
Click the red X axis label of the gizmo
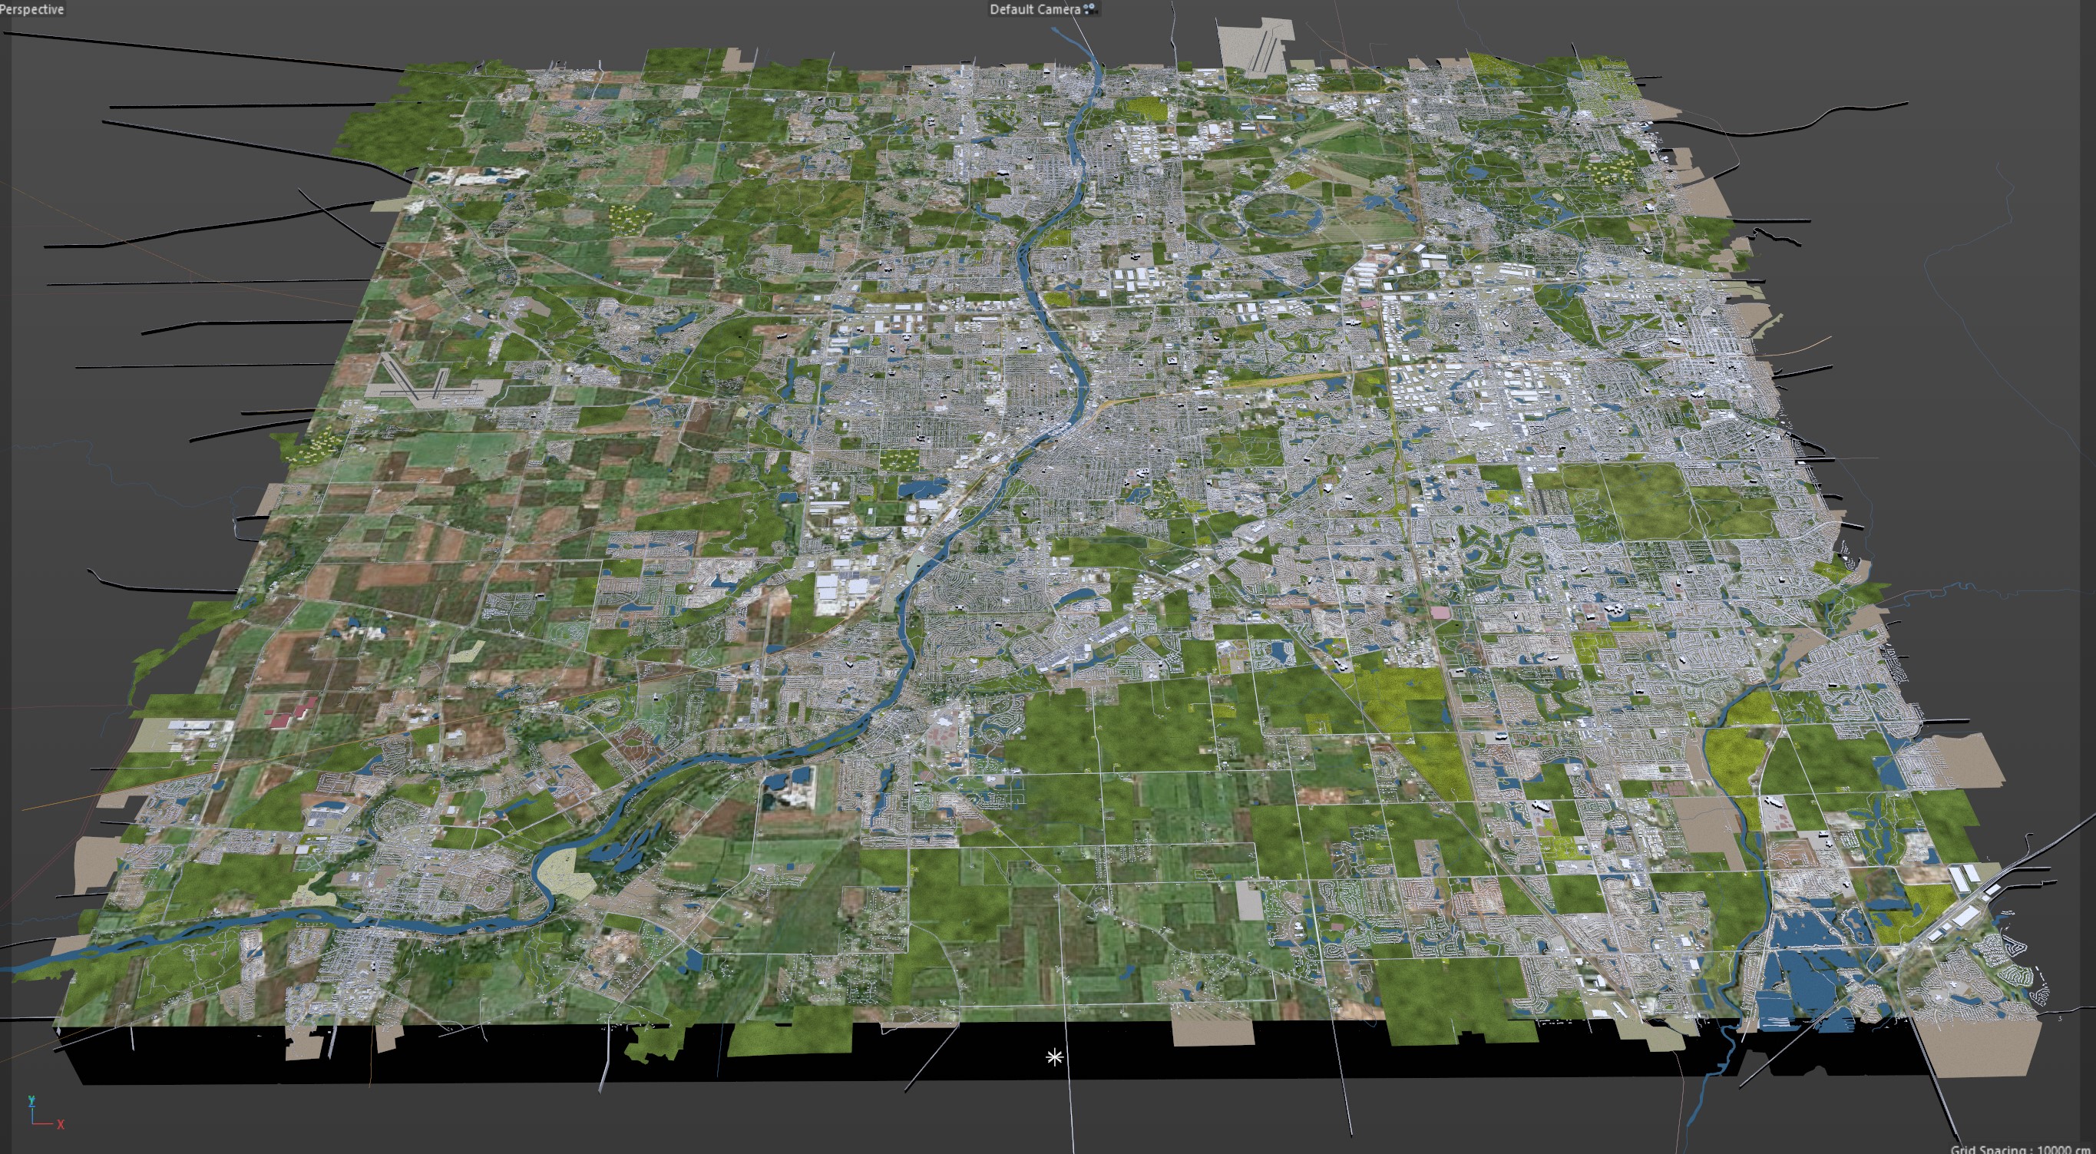click(61, 1124)
